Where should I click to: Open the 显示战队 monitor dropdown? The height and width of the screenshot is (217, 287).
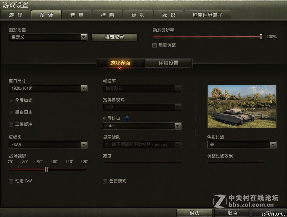[x=142, y=145]
